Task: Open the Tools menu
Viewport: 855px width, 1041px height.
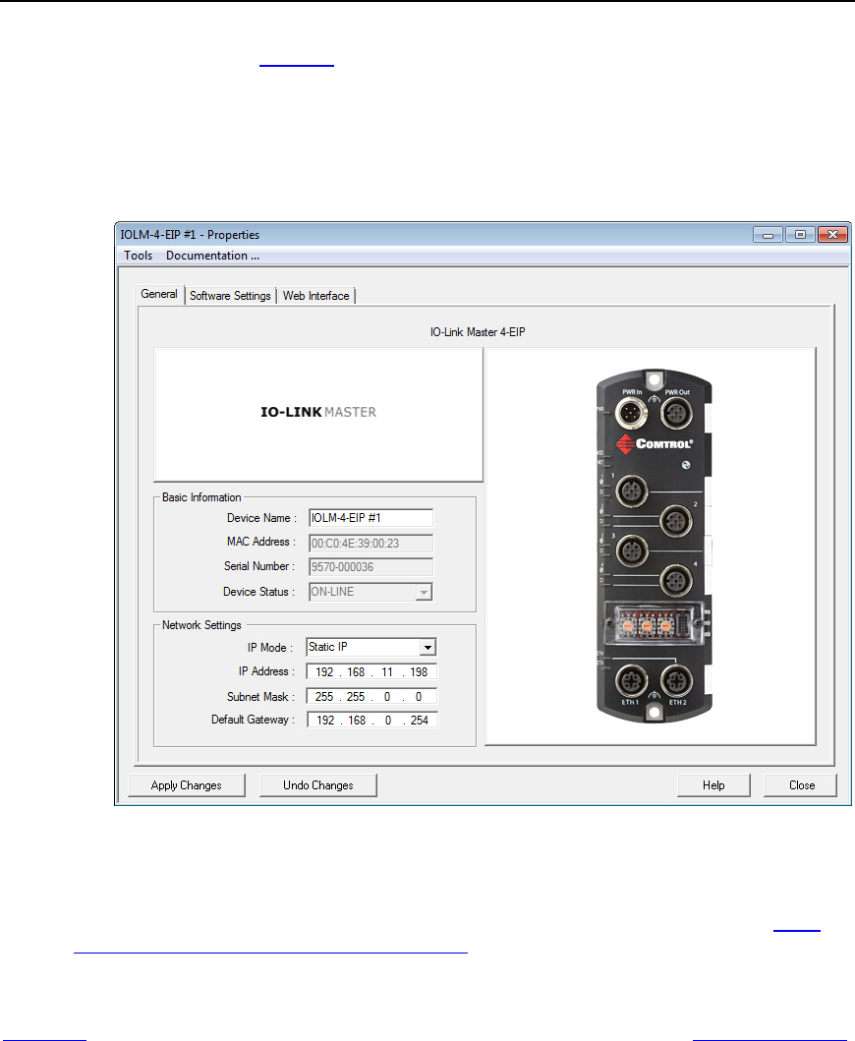Action: pyautogui.click(x=138, y=256)
